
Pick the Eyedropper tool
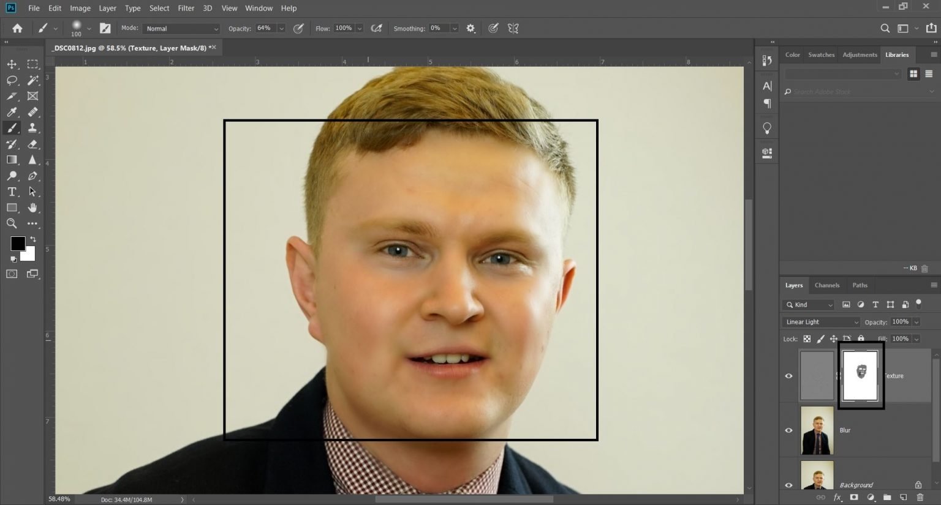pos(11,112)
